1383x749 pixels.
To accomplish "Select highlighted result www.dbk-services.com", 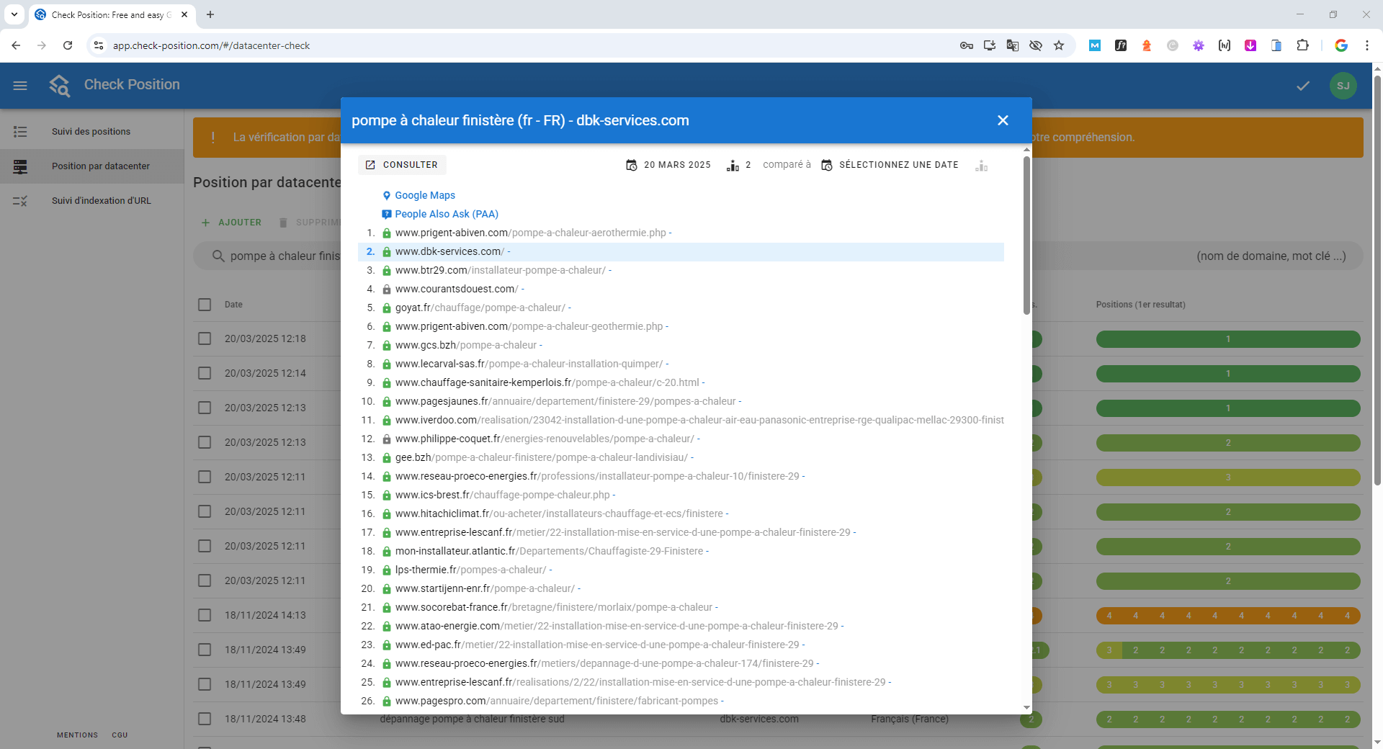I will (x=681, y=251).
